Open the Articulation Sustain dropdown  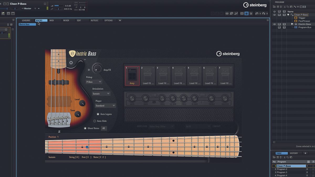101,94
